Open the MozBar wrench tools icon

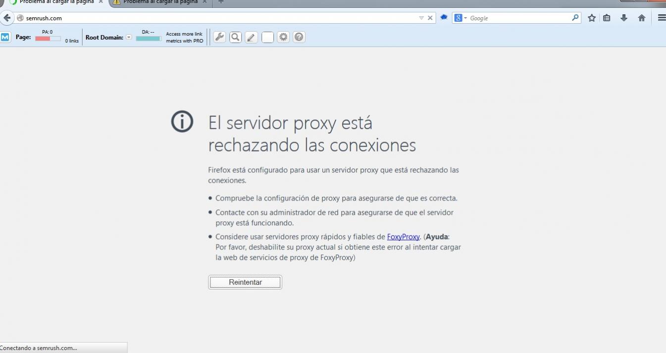pyautogui.click(x=219, y=37)
